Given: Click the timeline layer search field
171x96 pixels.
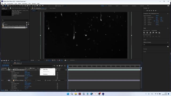Looking at the screenshot, I should pyautogui.click(x=31, y=66).
